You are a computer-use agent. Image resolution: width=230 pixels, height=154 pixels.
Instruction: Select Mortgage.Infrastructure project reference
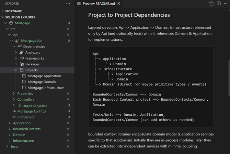(x=46, y=88)
